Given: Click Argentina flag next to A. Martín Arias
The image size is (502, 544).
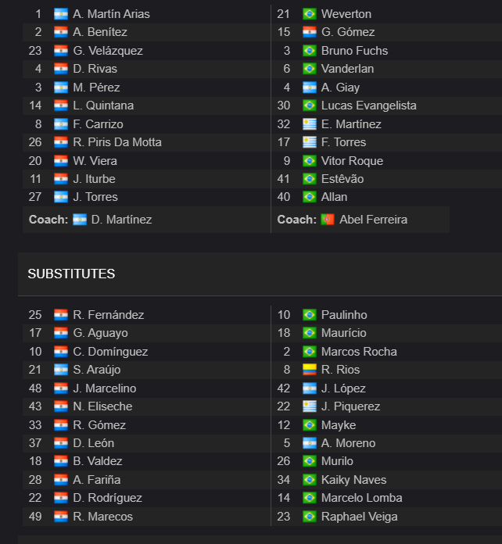Looking at the screenshot, I should pyautogui.click(x=61, y=14).
